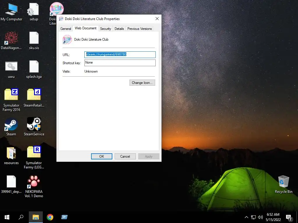Switch to the Web Document tab
Screen dimensions: 298x223
coord(86,28)
